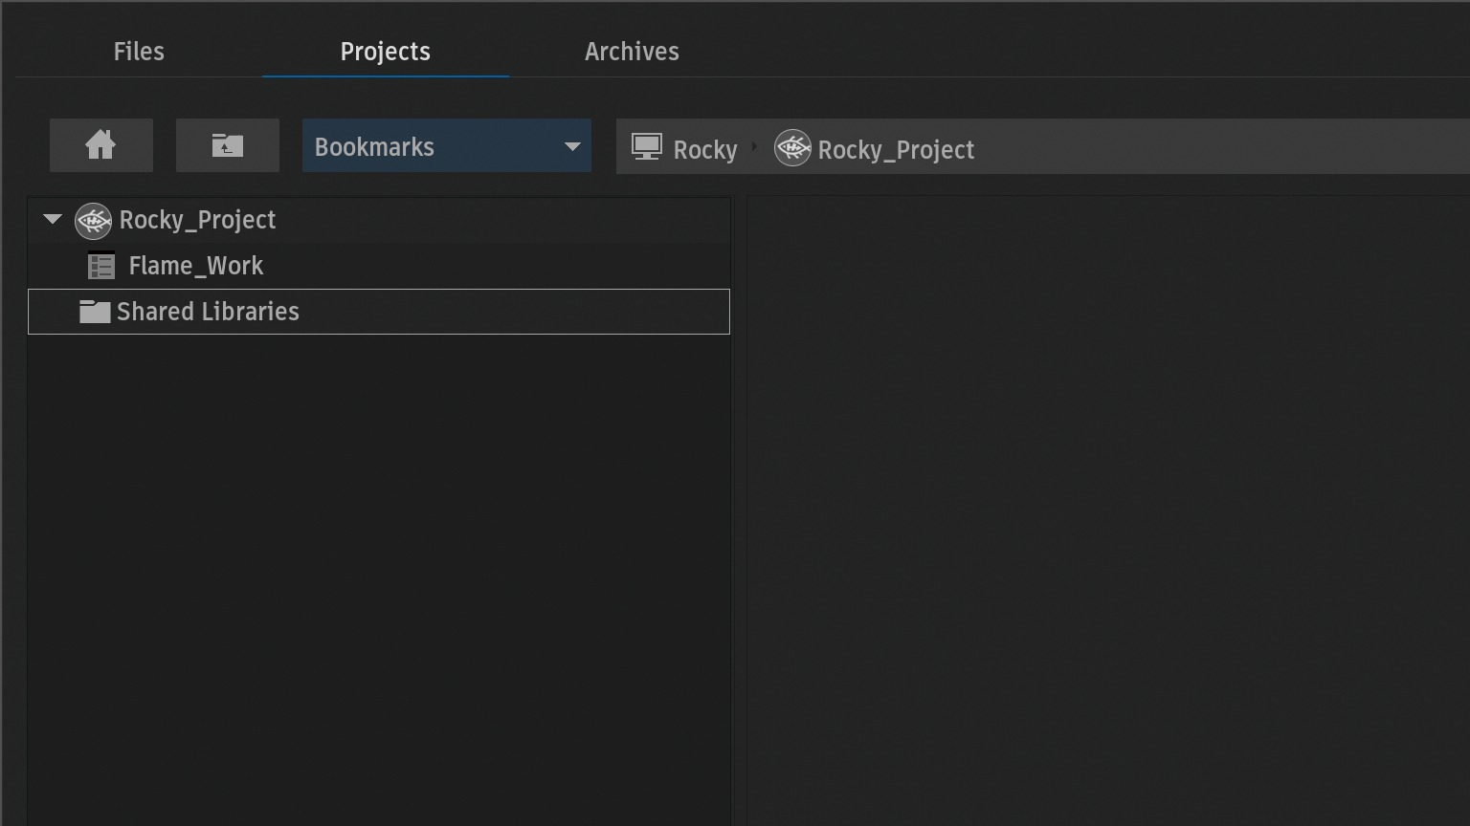
Task: Click the Flame_Work workspace icon
Action: [x=100, y=266]
